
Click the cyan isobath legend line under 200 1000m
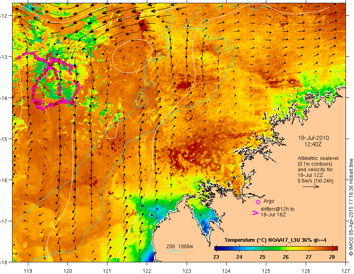175,251
